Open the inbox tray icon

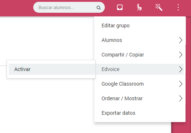(x=120, y=7)
